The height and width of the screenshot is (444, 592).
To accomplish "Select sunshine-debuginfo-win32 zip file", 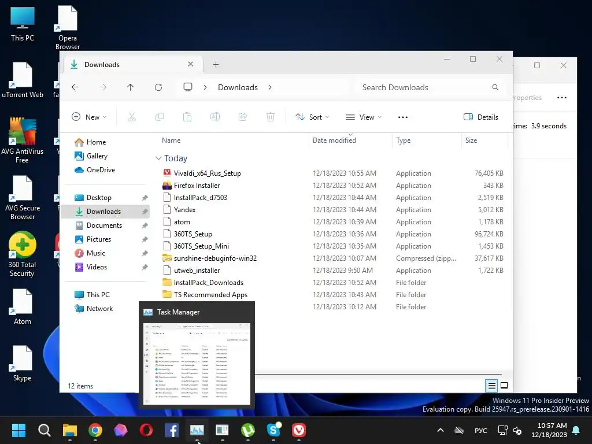I will [x=215, y=258].
